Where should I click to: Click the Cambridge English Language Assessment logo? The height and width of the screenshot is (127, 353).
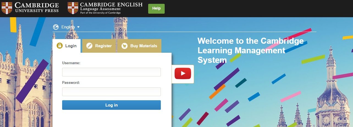(105, 8)
